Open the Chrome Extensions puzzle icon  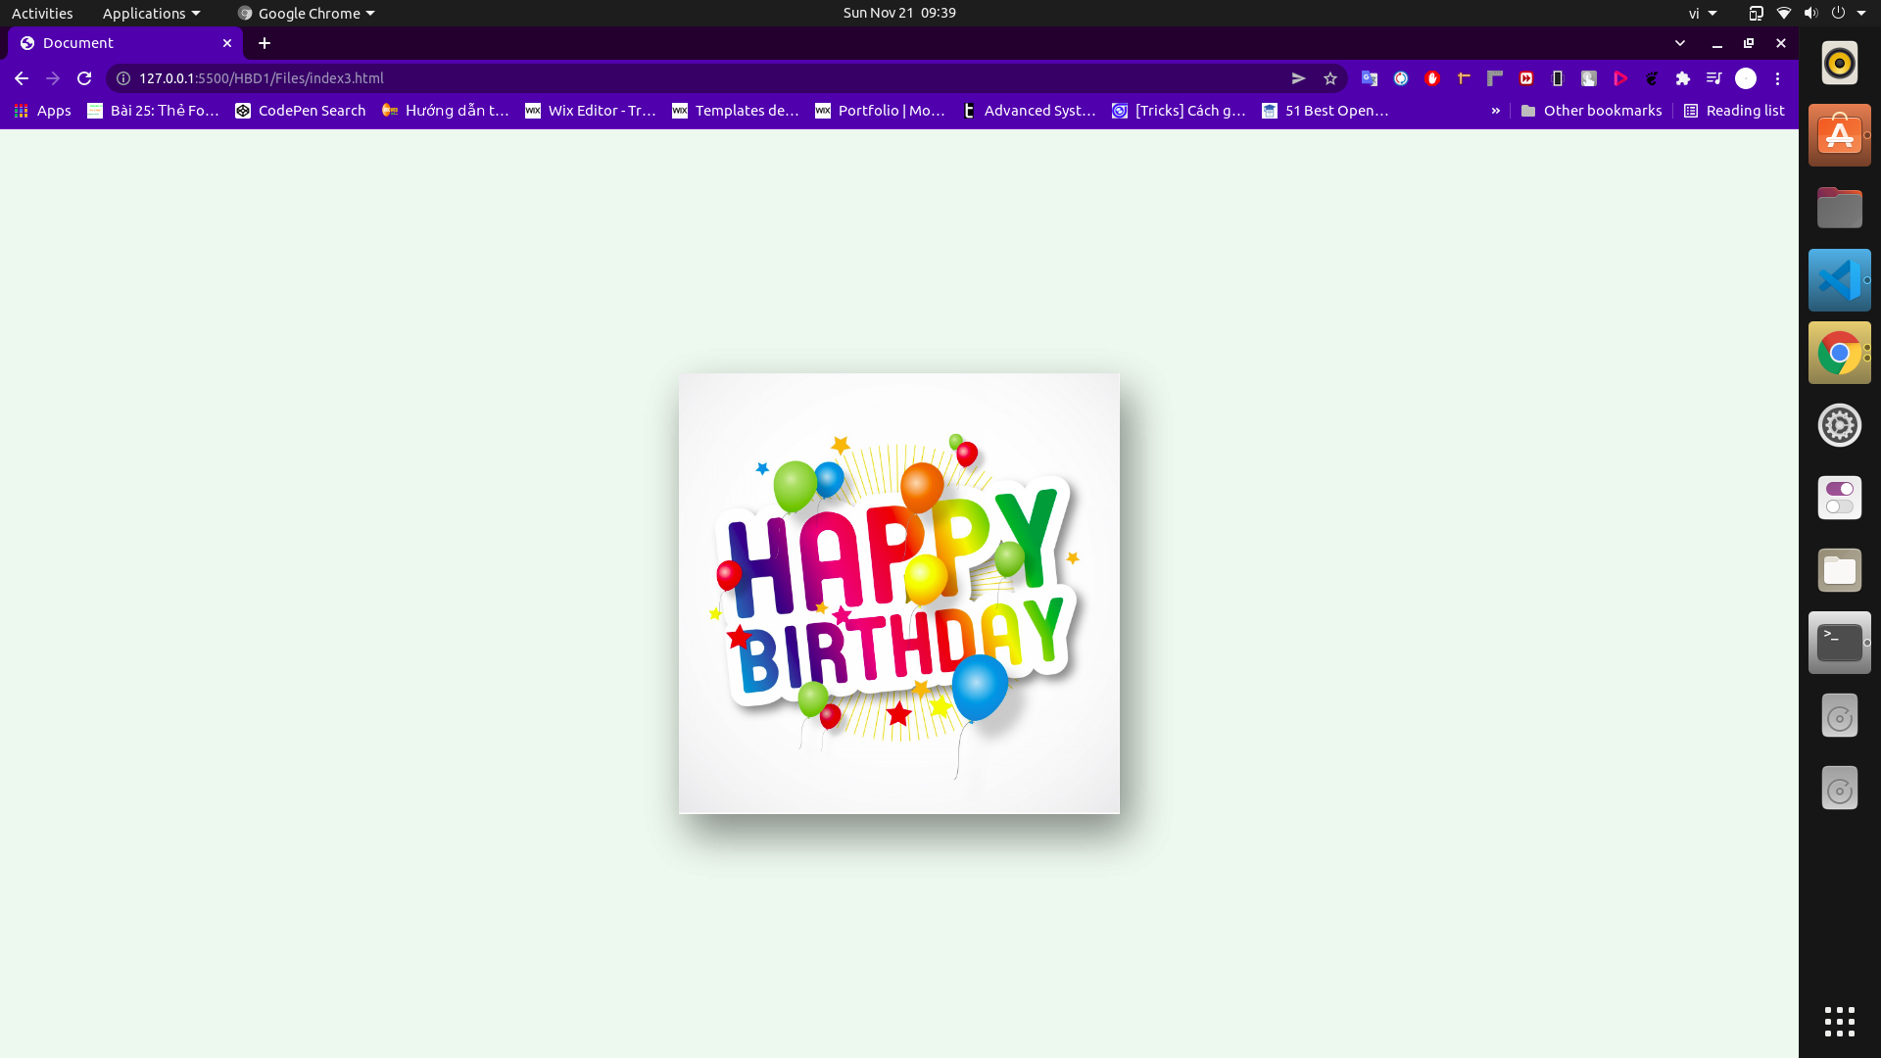[1683, 78]
